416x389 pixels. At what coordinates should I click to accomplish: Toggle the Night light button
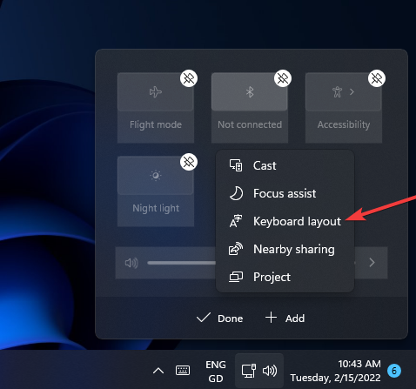(156, 176)
